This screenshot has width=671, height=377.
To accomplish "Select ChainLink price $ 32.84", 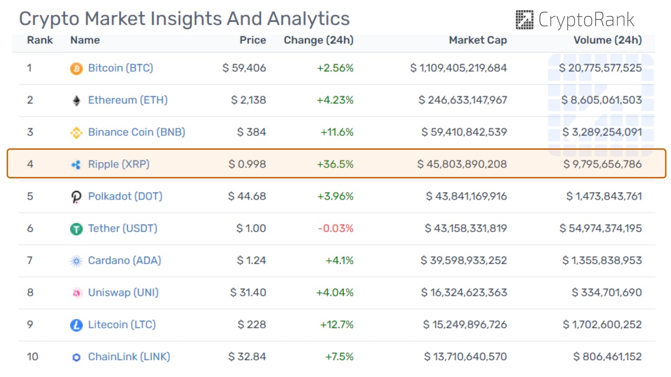I will pyautogui.click(x=247, y=357).
